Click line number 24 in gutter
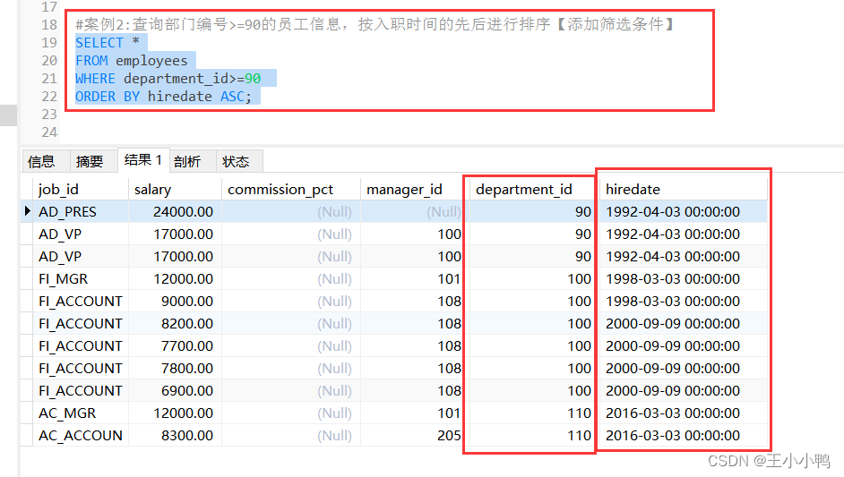The width and height of the screenshot is (844, 477). (49, 132)
